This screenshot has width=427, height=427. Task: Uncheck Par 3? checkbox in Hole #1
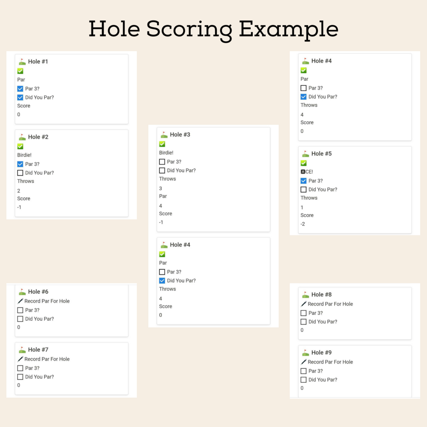[x=20, y=89]
